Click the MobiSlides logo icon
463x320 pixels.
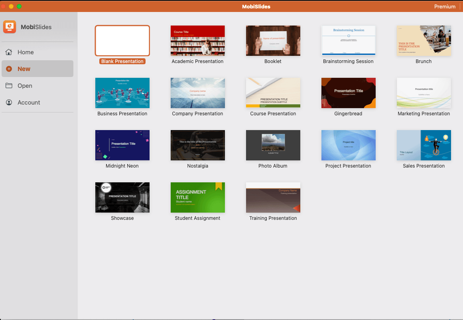9,27
